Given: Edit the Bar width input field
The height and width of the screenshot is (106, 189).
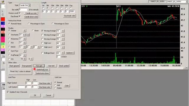Looking at the screenshot, I should [x=23, y=9].
